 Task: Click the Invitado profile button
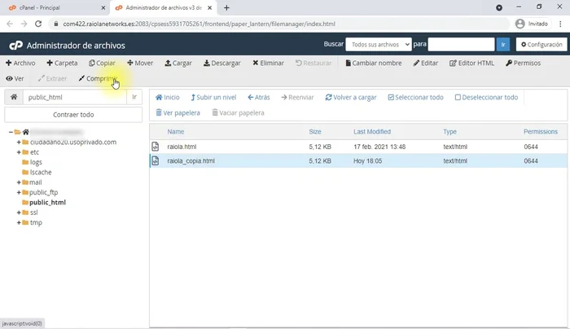click(x=532, y=24)
